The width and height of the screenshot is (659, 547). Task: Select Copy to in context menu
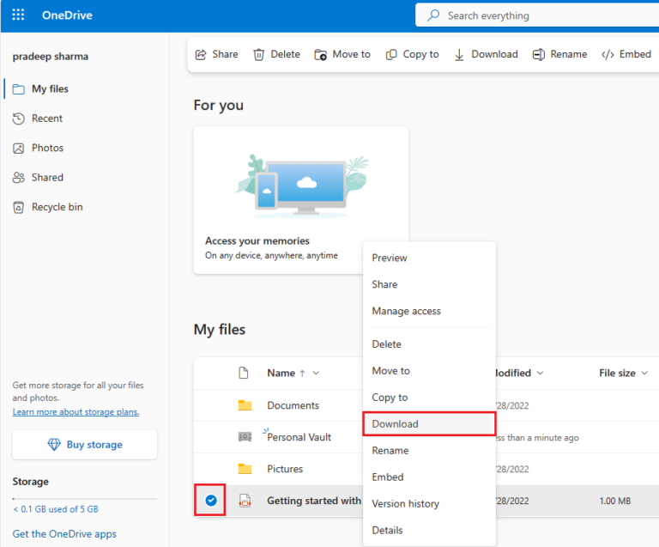(429, 398)
